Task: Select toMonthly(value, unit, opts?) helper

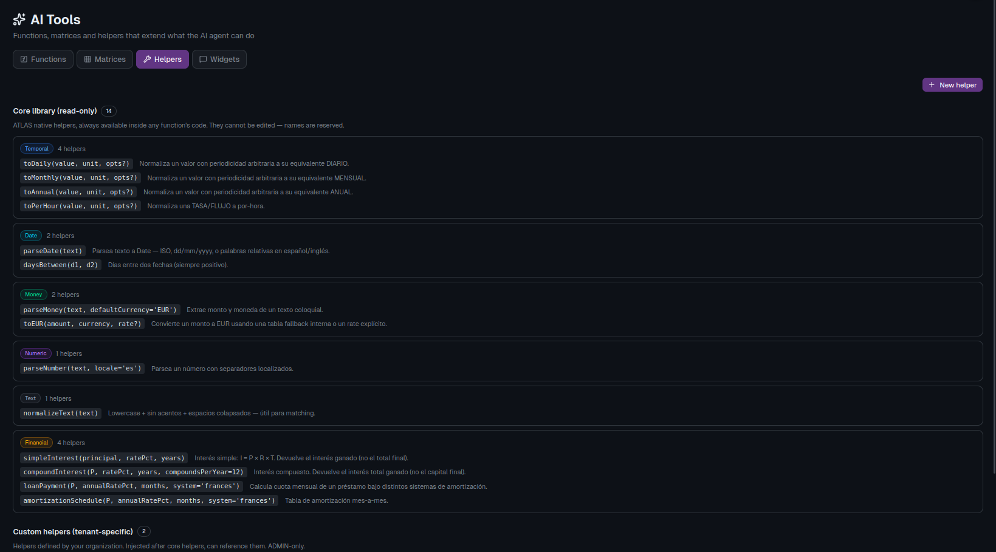Action: click(x=80, y=178)
